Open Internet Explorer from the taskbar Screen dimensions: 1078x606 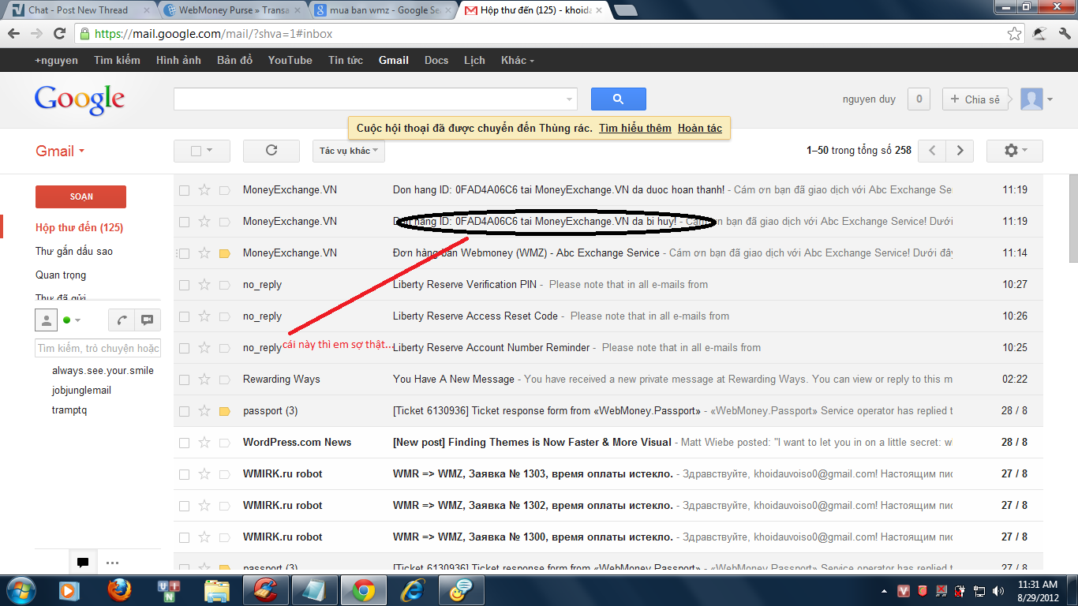coord(411,590)
